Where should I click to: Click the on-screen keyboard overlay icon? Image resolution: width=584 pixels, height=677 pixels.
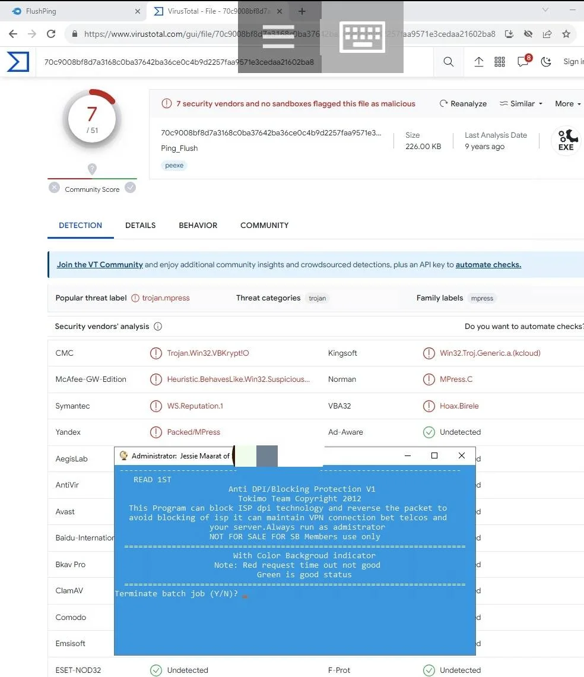click(362, 37)
